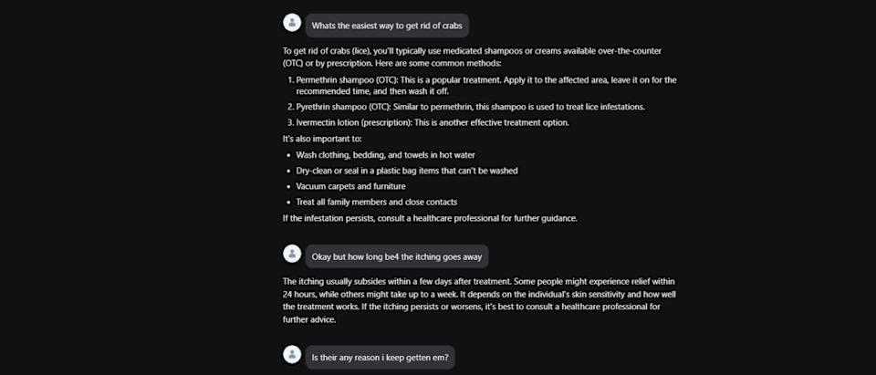
Task: Click the 'If the infestation persists' sentence
Action: (430, 218)
